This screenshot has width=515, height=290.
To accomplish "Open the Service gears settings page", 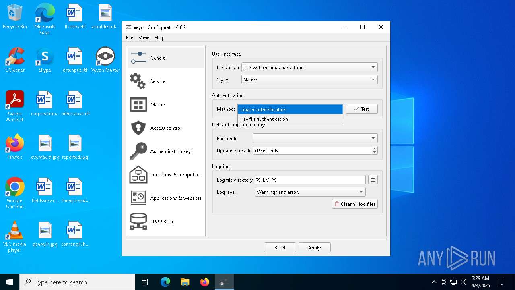I will 165,81.
